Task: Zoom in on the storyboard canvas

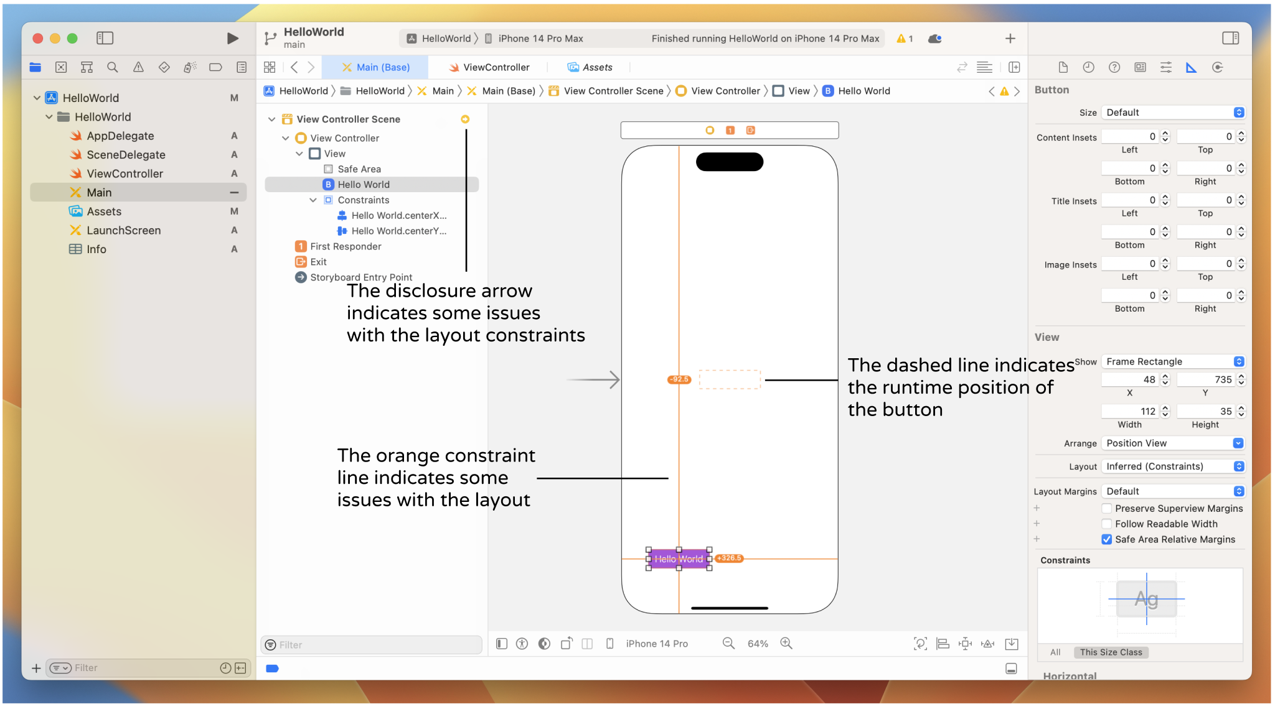Action: pyautogui.click(x=786, y=644)
